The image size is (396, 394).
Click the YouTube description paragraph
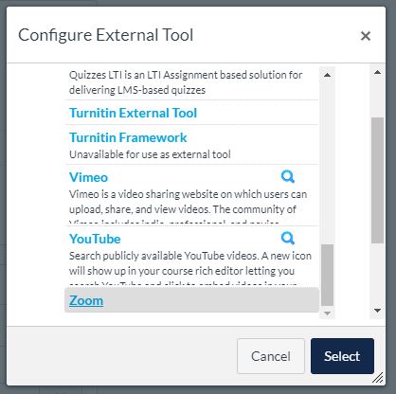[x=190, y=268]
